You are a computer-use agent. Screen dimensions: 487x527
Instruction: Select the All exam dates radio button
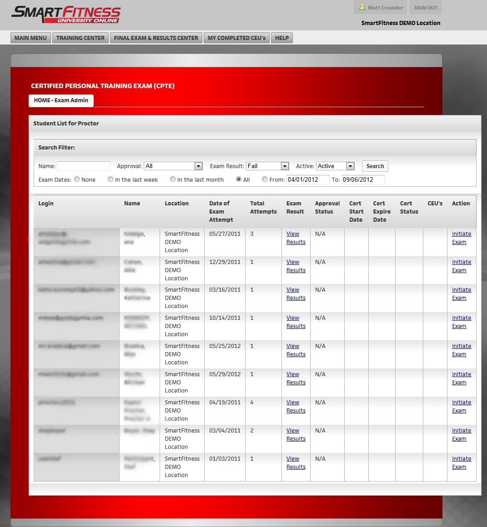click(238, 179)
